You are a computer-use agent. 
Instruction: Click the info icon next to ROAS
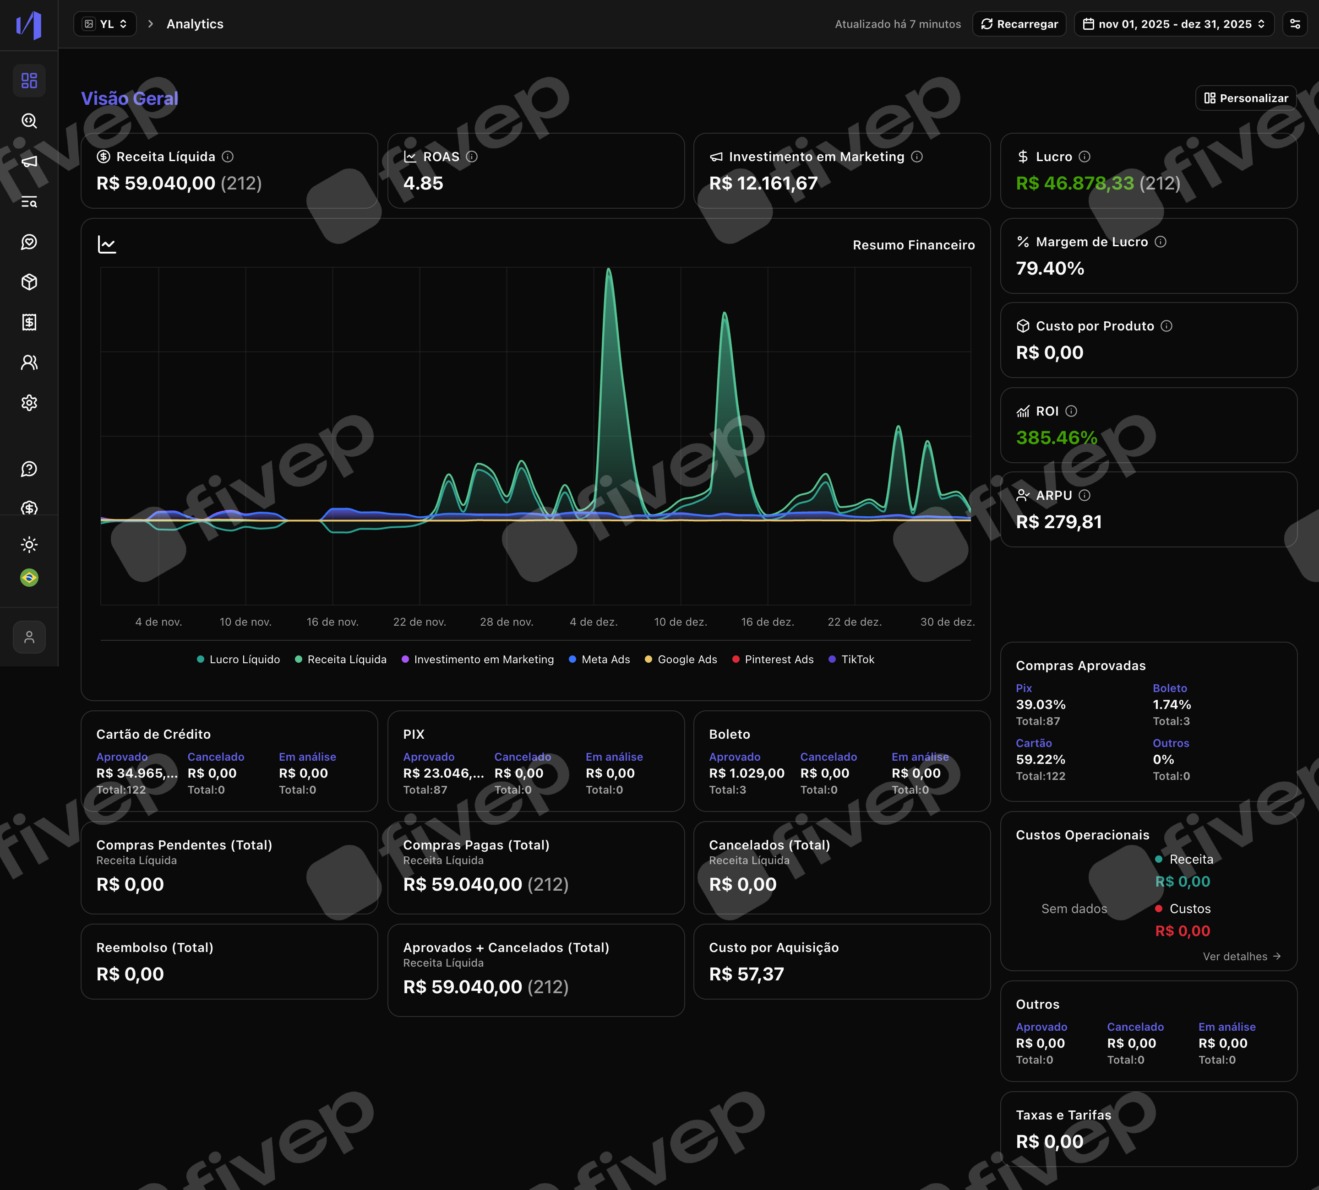472,157
